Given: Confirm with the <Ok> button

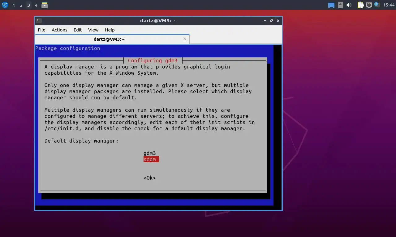Looking at the screenshot, I should point(150,178).
